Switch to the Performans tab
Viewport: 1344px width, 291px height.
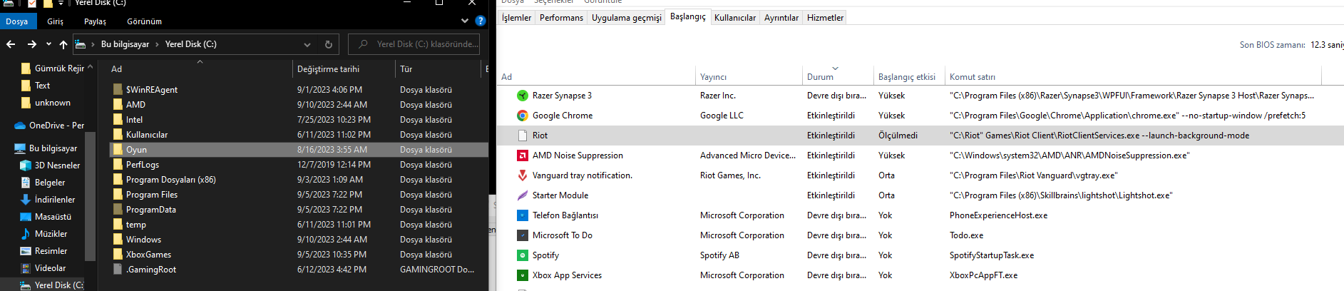(561, 18)
